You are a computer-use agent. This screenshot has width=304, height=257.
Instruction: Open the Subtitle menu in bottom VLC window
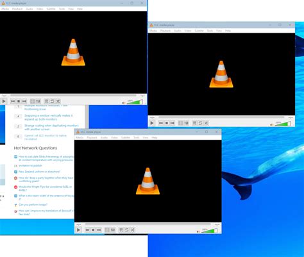(126, 138)
